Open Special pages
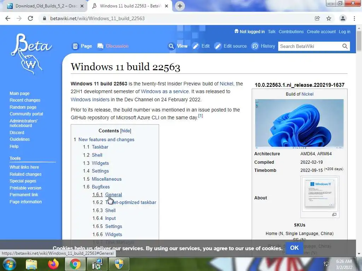The image size is (362, 271). pos(23,181)
